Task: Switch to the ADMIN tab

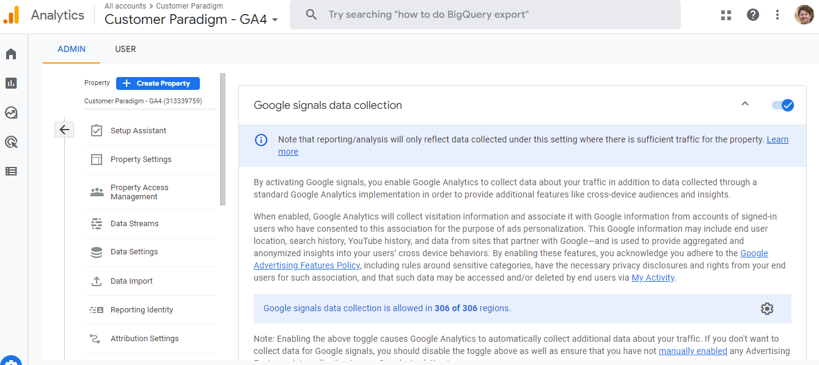Action: 71,49
